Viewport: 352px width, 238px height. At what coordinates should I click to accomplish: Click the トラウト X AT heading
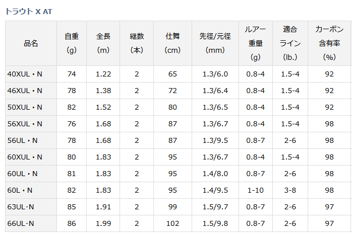[29, 12]
